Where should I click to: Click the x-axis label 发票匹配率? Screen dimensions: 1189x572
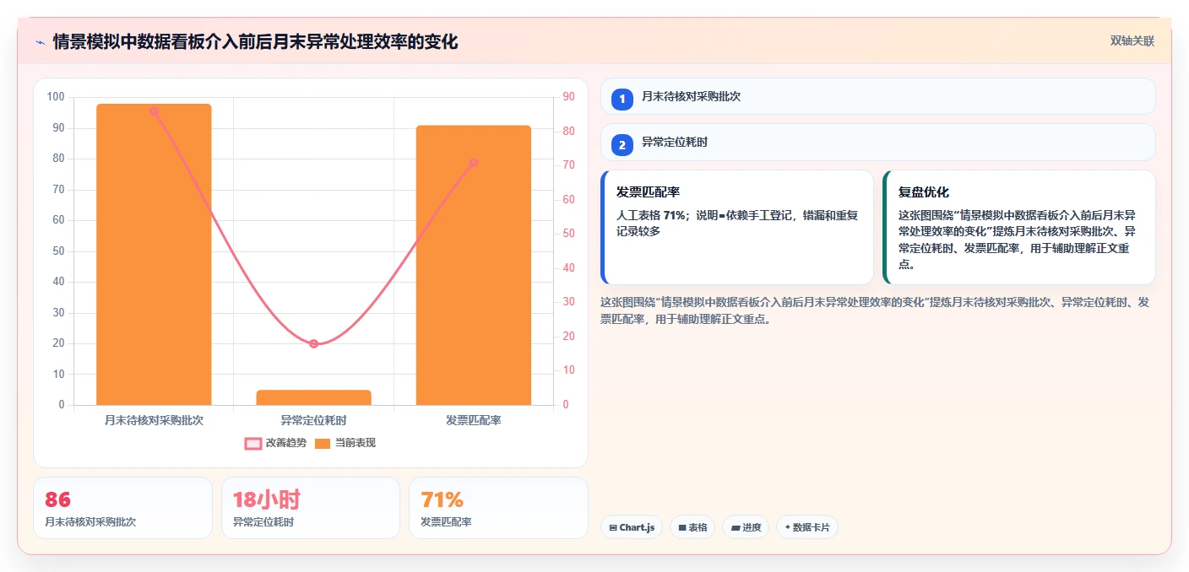pos(473,419)
